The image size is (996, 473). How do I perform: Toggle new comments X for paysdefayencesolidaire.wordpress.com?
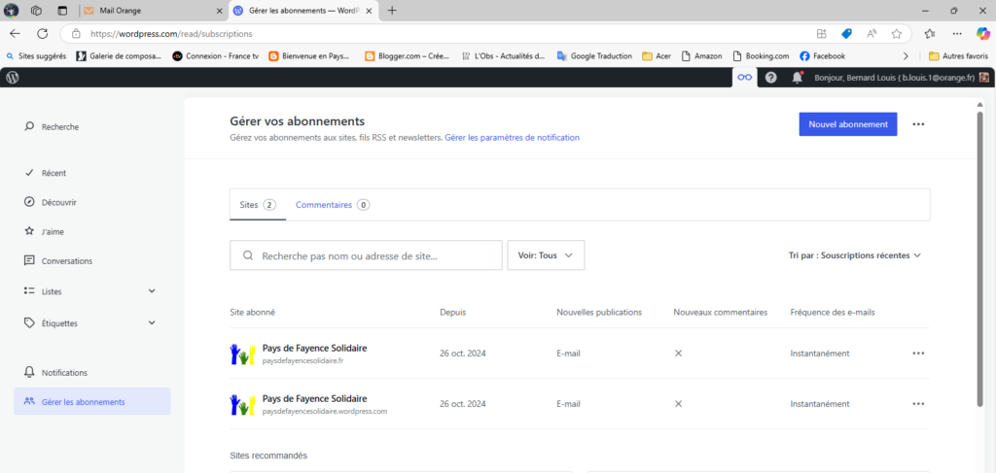click(678, 403)
